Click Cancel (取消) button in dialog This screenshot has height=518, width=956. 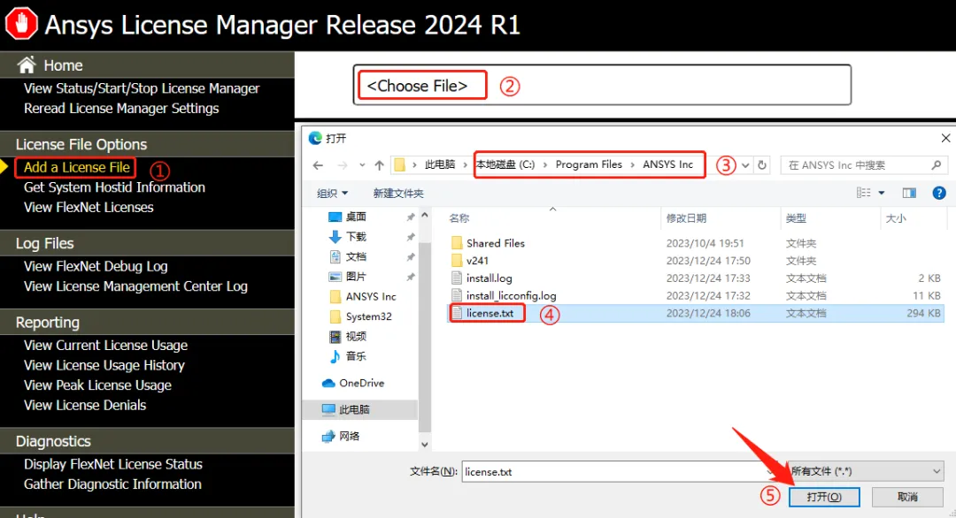(907, 497)
